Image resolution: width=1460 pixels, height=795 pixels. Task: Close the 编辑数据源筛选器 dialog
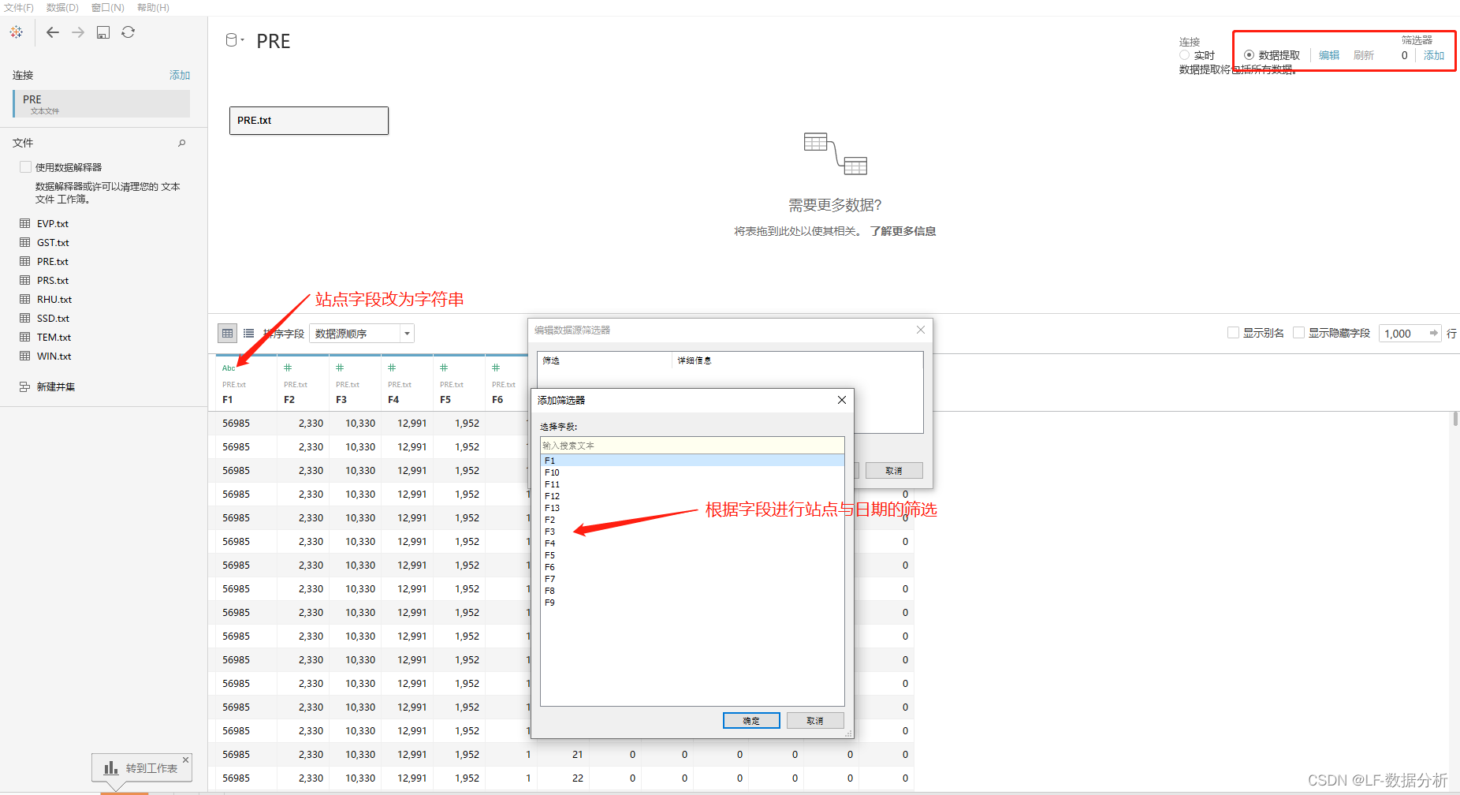[921, 330]
